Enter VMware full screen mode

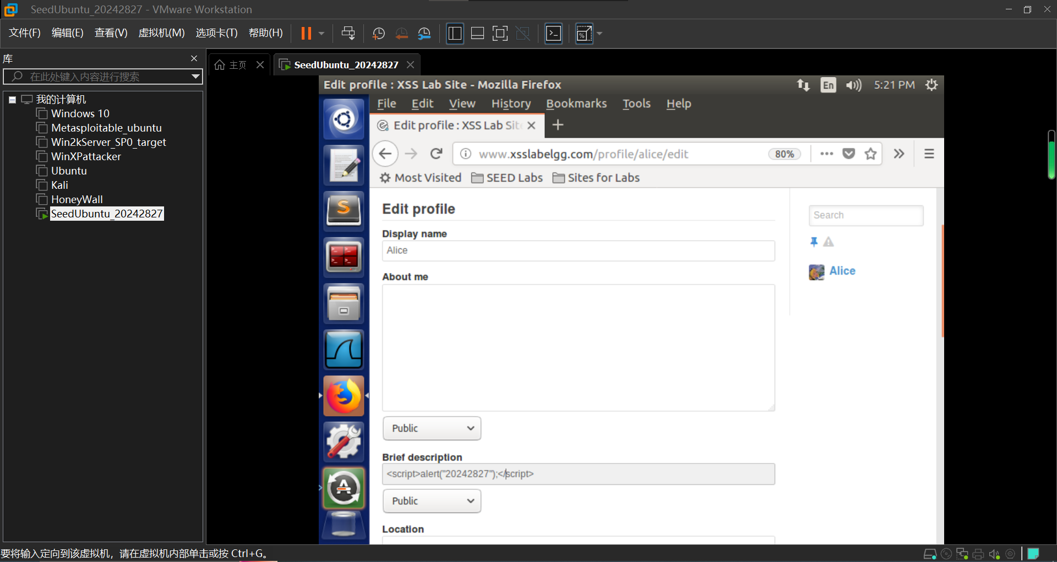(x=500, y=34)
